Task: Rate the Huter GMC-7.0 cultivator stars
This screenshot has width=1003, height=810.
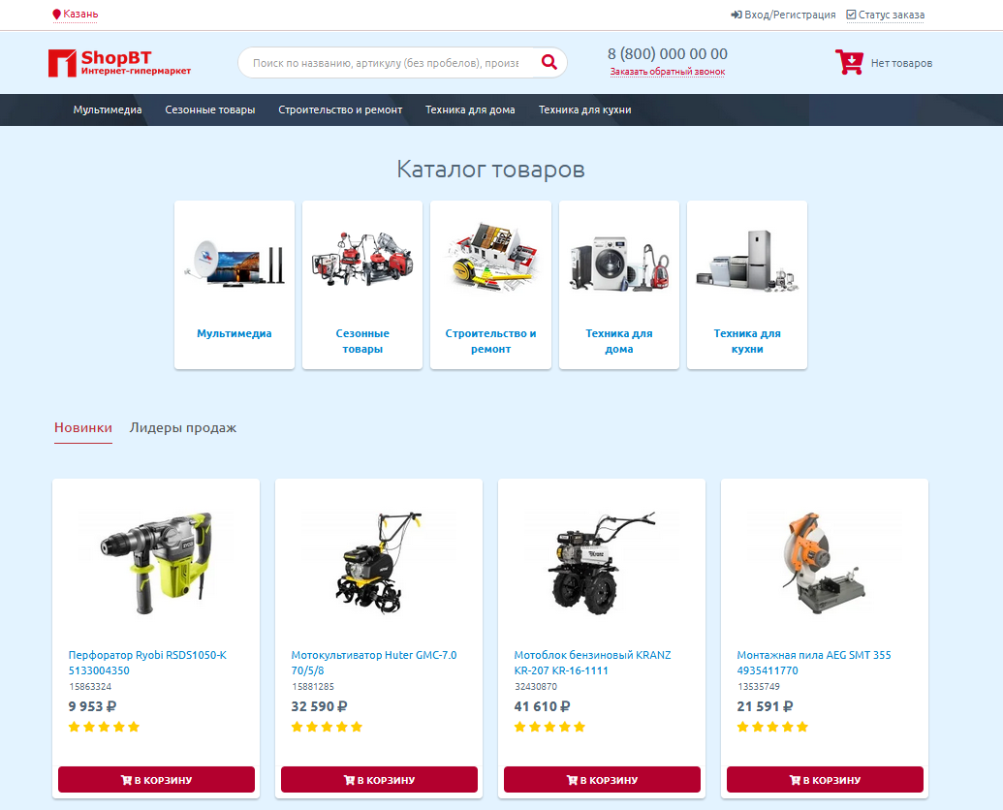Action: coord(327,727)
